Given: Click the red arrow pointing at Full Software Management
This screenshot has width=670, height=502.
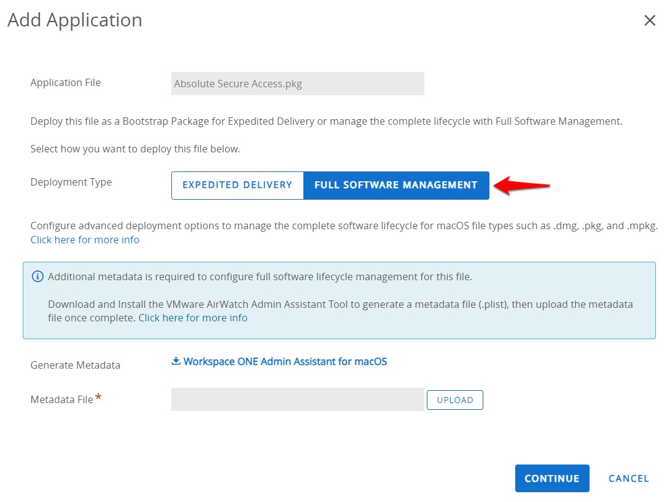Looking at the screenshot, I should (522, 185).
